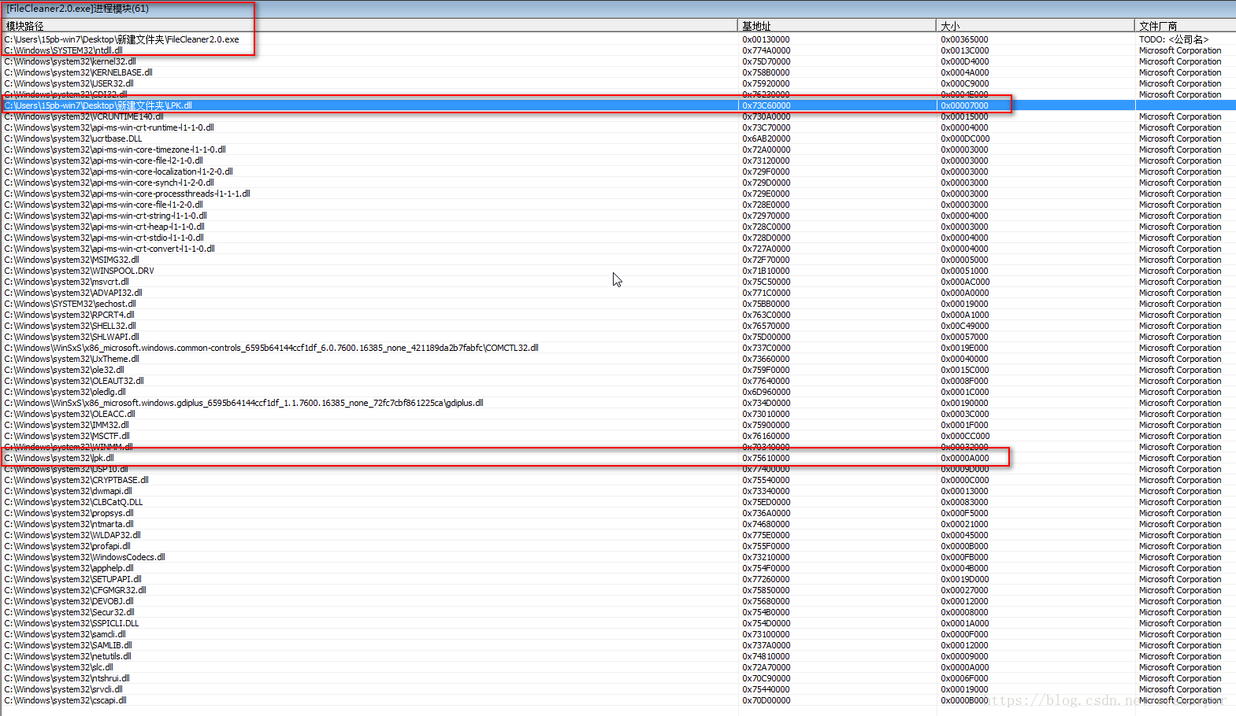
Task: Select the samcli.dll module row
Action: [x=618, y=634]
